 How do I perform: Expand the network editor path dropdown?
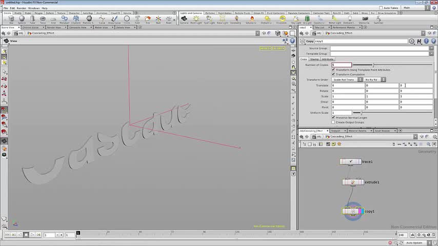click(x=415, y=136)
